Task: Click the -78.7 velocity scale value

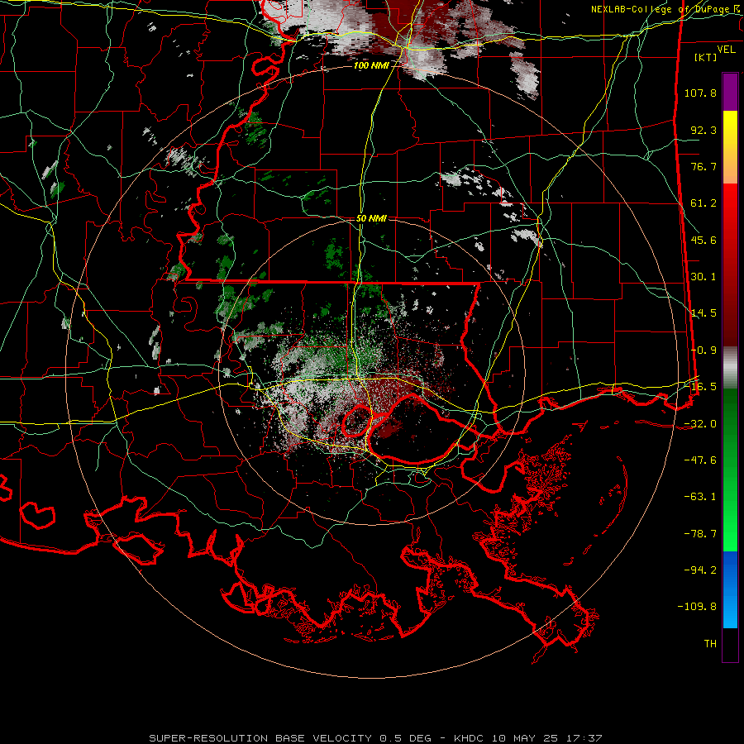Action: click(x=700, y=534)
